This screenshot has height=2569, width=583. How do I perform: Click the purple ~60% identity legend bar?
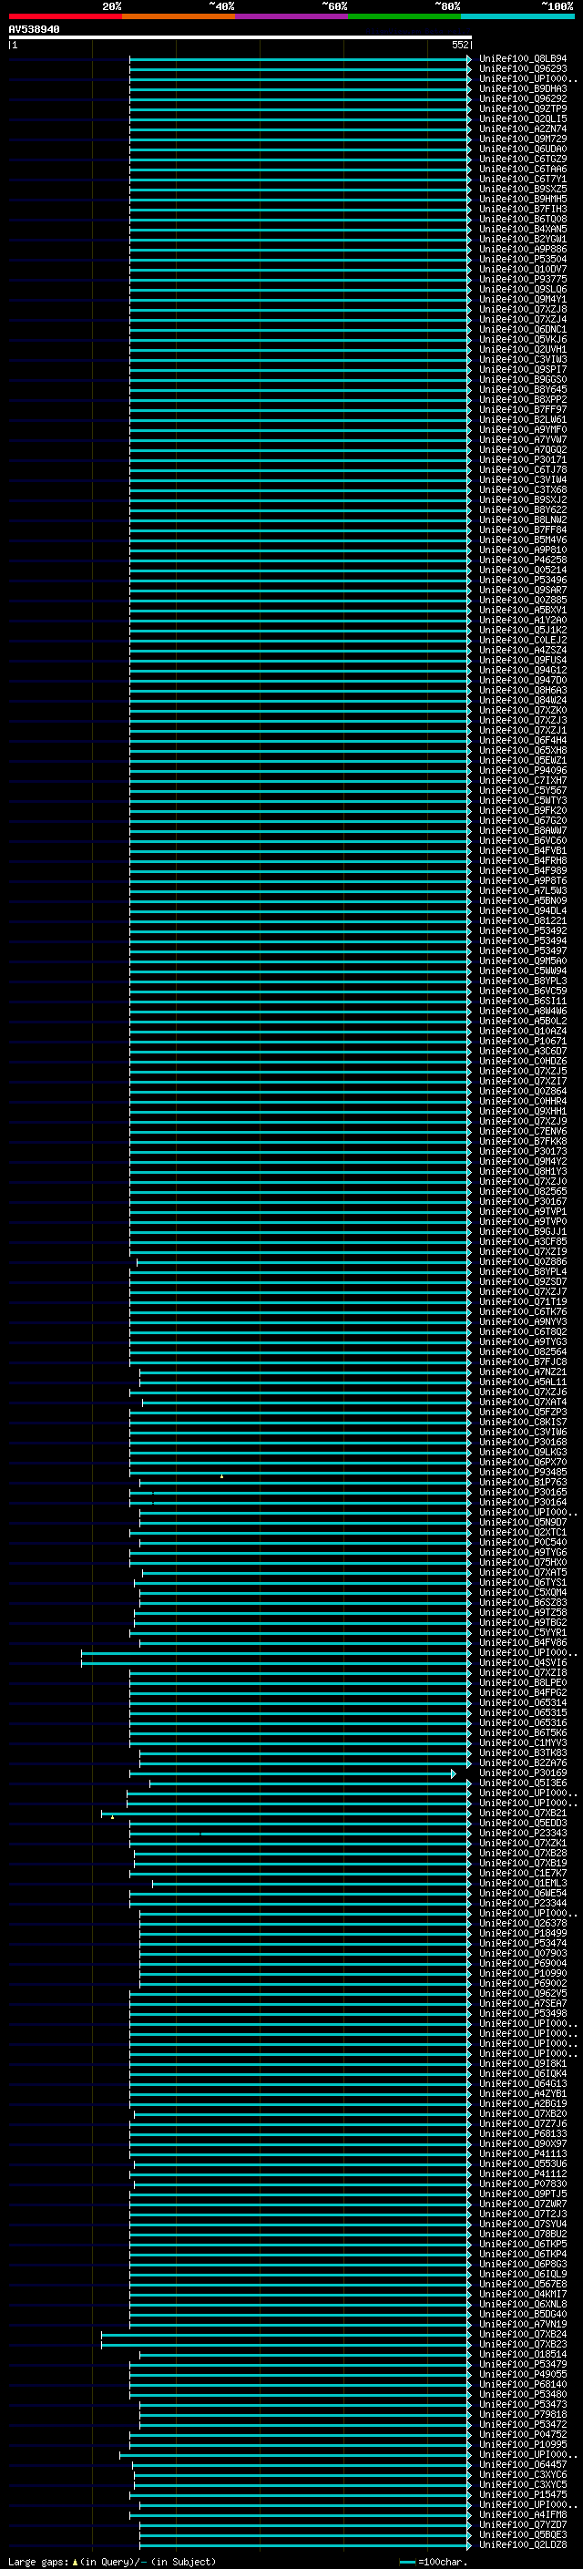click(x=292, y=16)
